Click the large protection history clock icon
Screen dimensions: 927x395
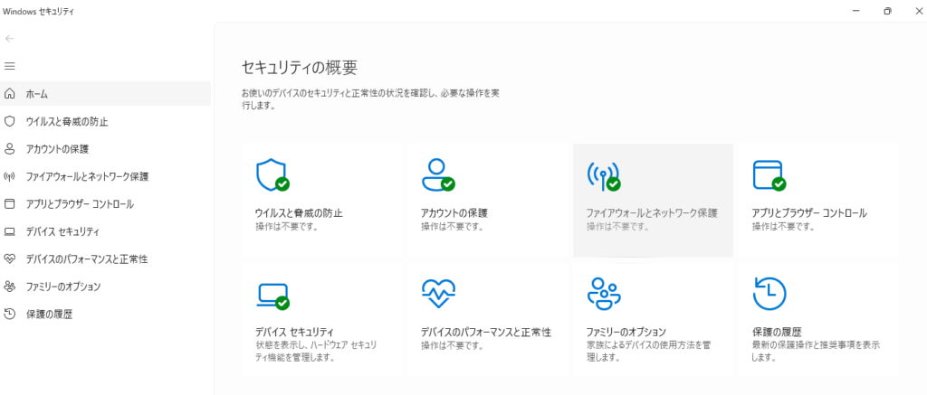(769, 294)
